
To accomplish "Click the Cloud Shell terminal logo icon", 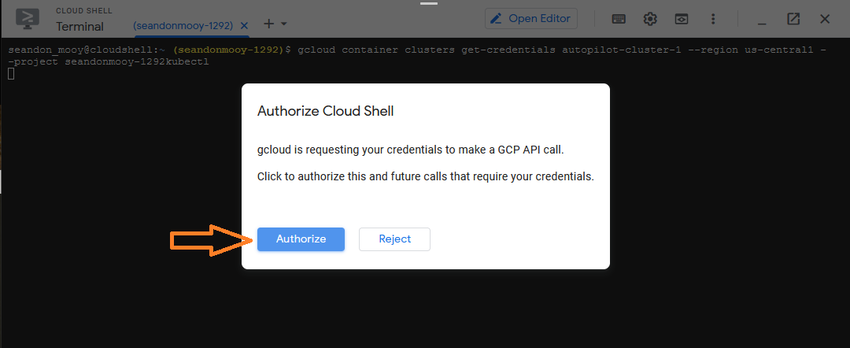I will [27, 18].
